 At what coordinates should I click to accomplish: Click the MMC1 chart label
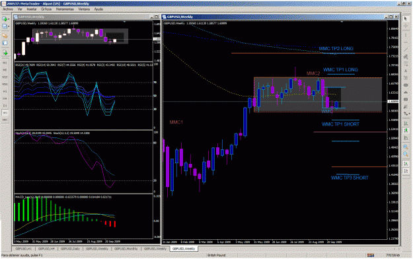176,122
